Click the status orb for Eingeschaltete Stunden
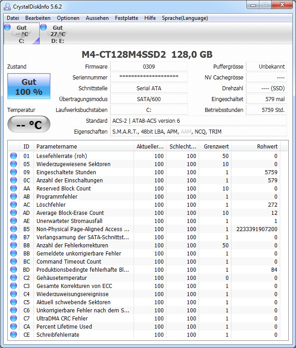Screen dimensions: 296x348 (14, 172)
